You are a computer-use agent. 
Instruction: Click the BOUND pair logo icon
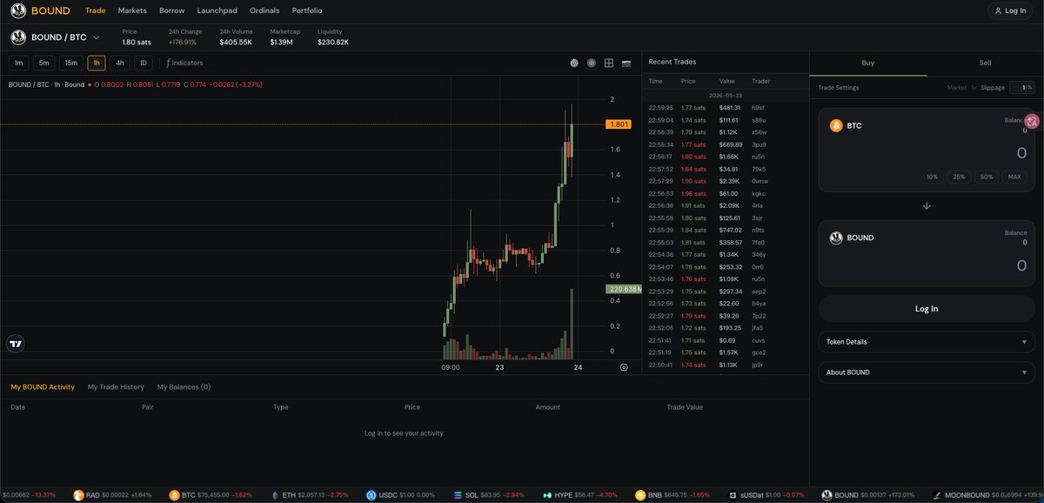tap(18, 37)
